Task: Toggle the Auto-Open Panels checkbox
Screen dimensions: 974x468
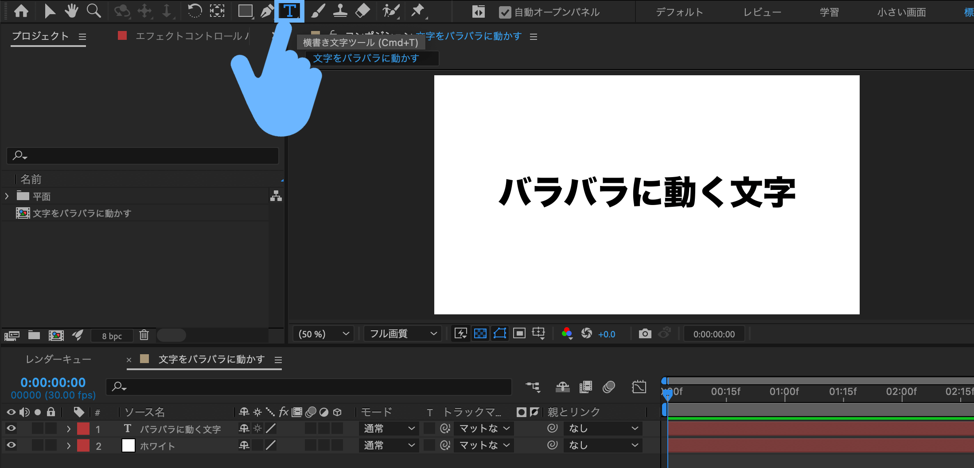Action: coord(505,12)
